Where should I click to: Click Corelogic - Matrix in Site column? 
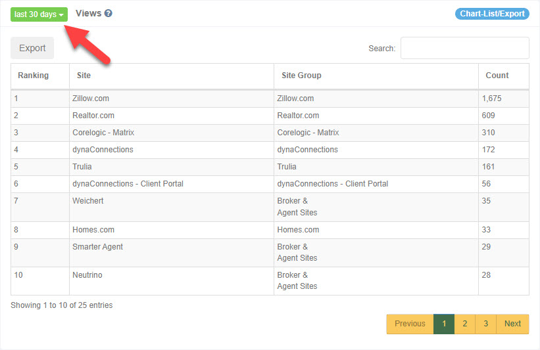point(103,133)
